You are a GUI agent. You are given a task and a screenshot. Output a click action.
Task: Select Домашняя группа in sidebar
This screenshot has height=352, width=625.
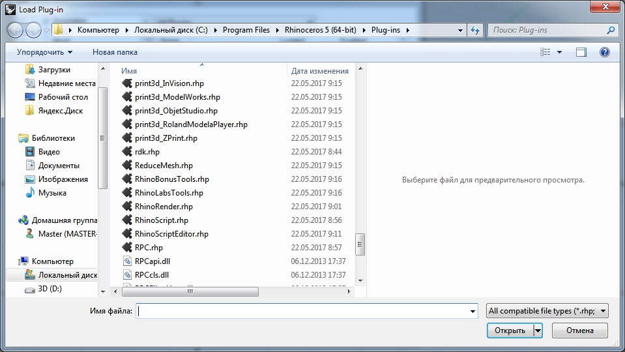pos(57,220)
